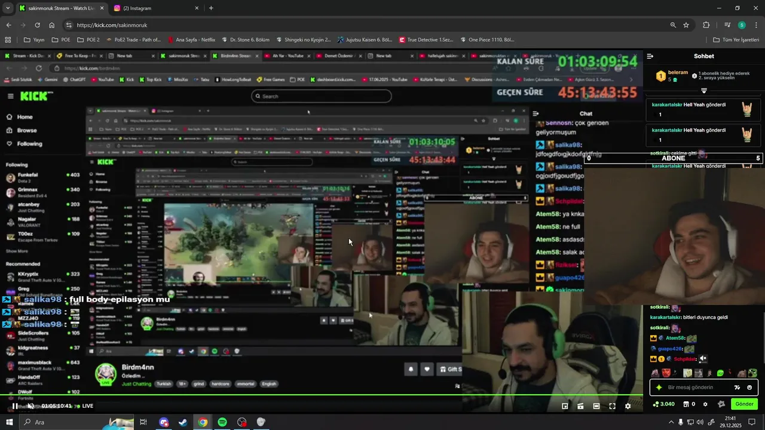Go back to the previous page
The image size is (765, 430).
tap(8, 25)
